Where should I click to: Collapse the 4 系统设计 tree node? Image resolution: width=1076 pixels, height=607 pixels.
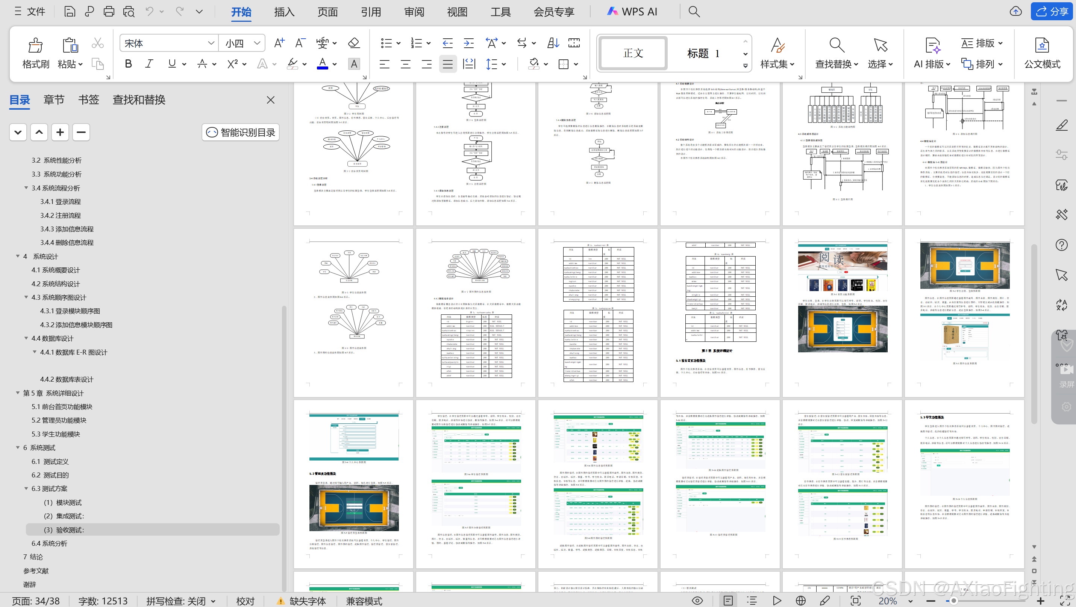click(x=18, y=256)
